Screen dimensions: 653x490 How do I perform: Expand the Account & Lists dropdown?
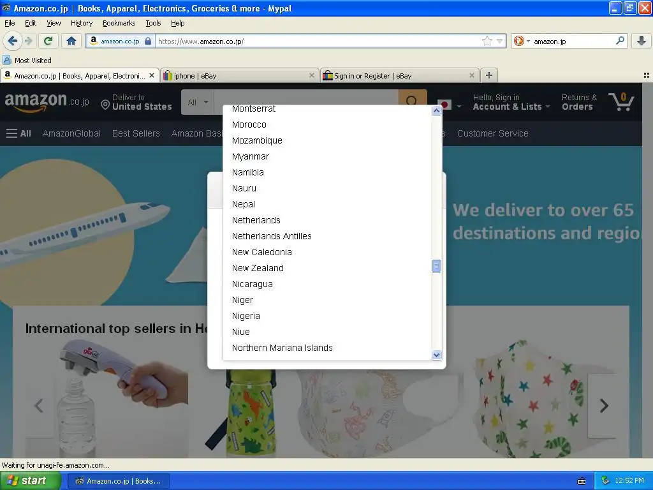[511, 102]
